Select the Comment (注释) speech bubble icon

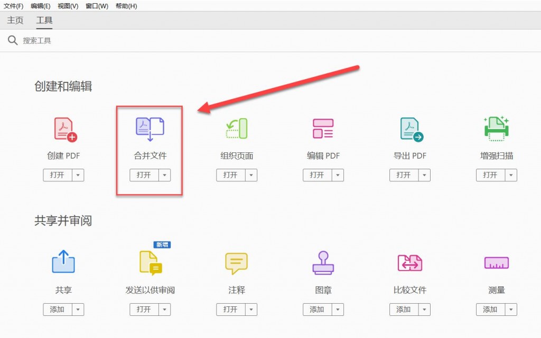236,263
